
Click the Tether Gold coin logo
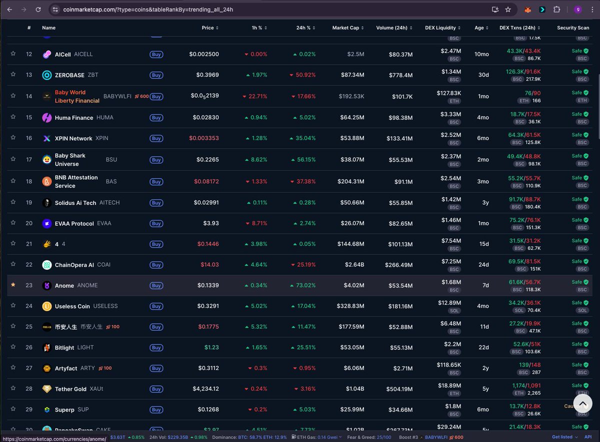pyautogui.click(x=46, y=389)
